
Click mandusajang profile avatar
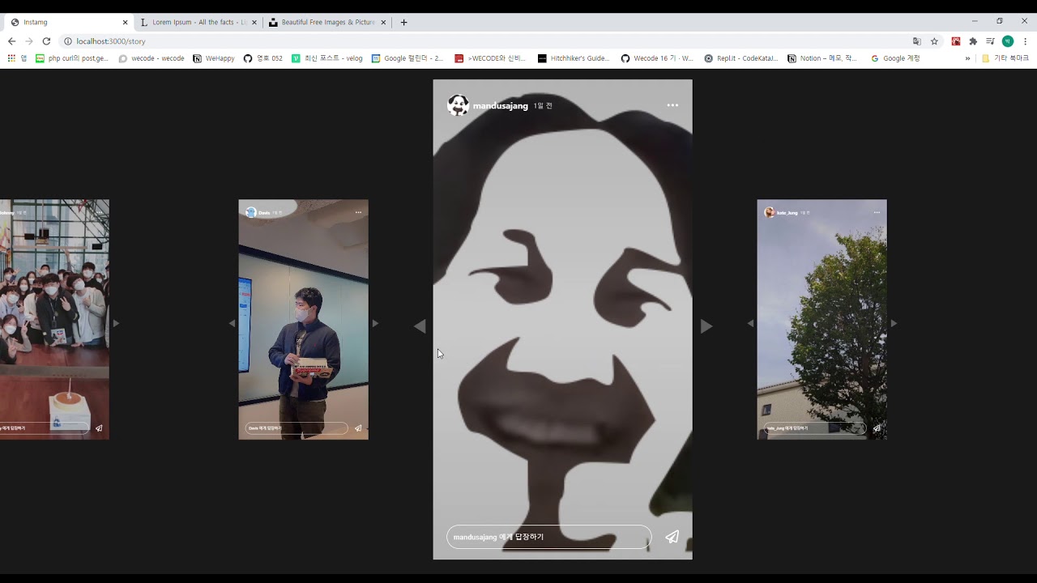click(x=458, y=105)
